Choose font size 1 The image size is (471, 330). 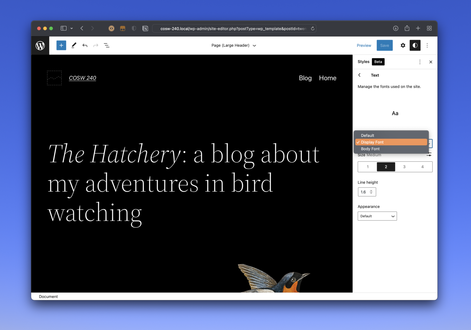pos(368,167)
